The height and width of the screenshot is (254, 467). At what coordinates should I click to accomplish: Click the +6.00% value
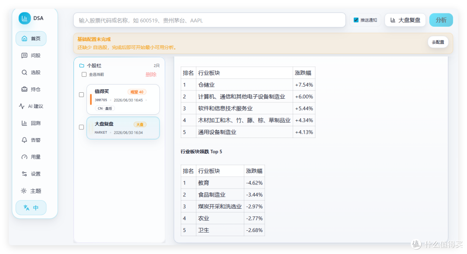coord(304,97)
